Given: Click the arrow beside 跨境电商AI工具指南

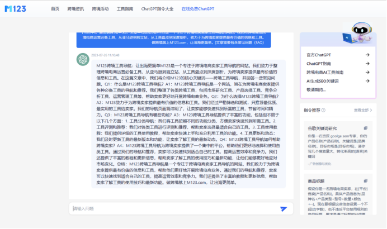Looking at the screenshot, I should [x=367, y=72].
